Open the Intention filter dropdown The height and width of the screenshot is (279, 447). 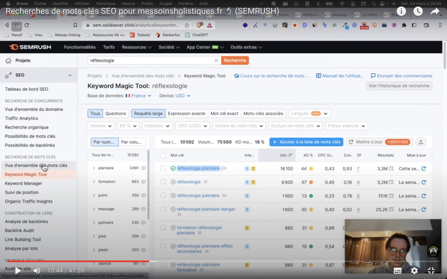tap(157, 126)
